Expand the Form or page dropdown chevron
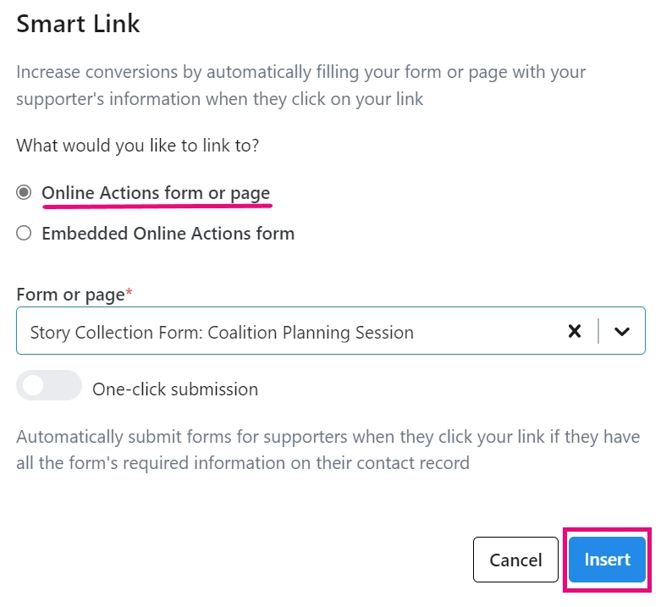This screenshot has width=661, height=607. 622,331
